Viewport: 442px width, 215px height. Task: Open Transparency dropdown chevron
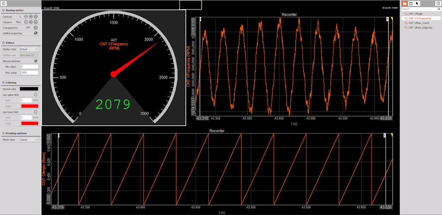pyautogui.click(x=36, y=28)
